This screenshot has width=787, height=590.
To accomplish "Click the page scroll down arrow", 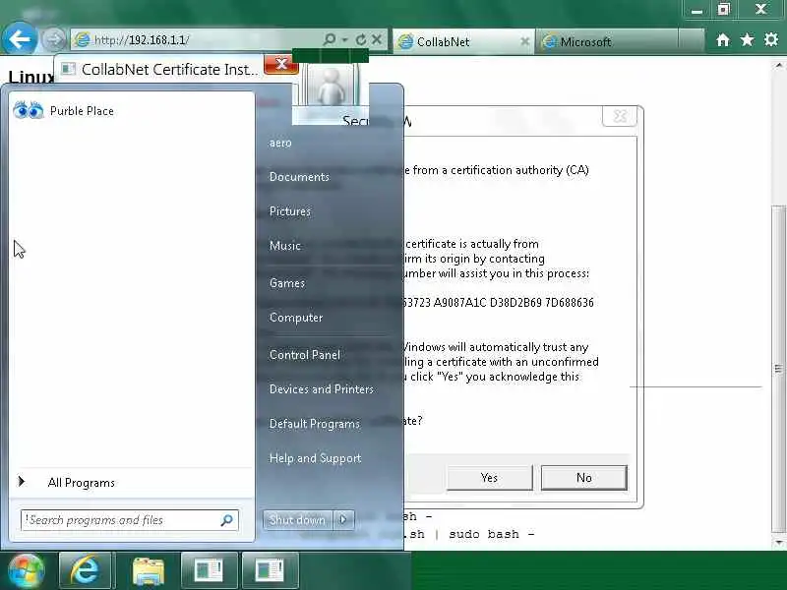I will (x=778, y=543).
